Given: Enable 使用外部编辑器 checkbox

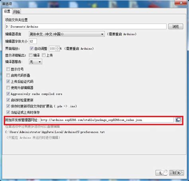Looking at the screenshot, I should point(8,87).
